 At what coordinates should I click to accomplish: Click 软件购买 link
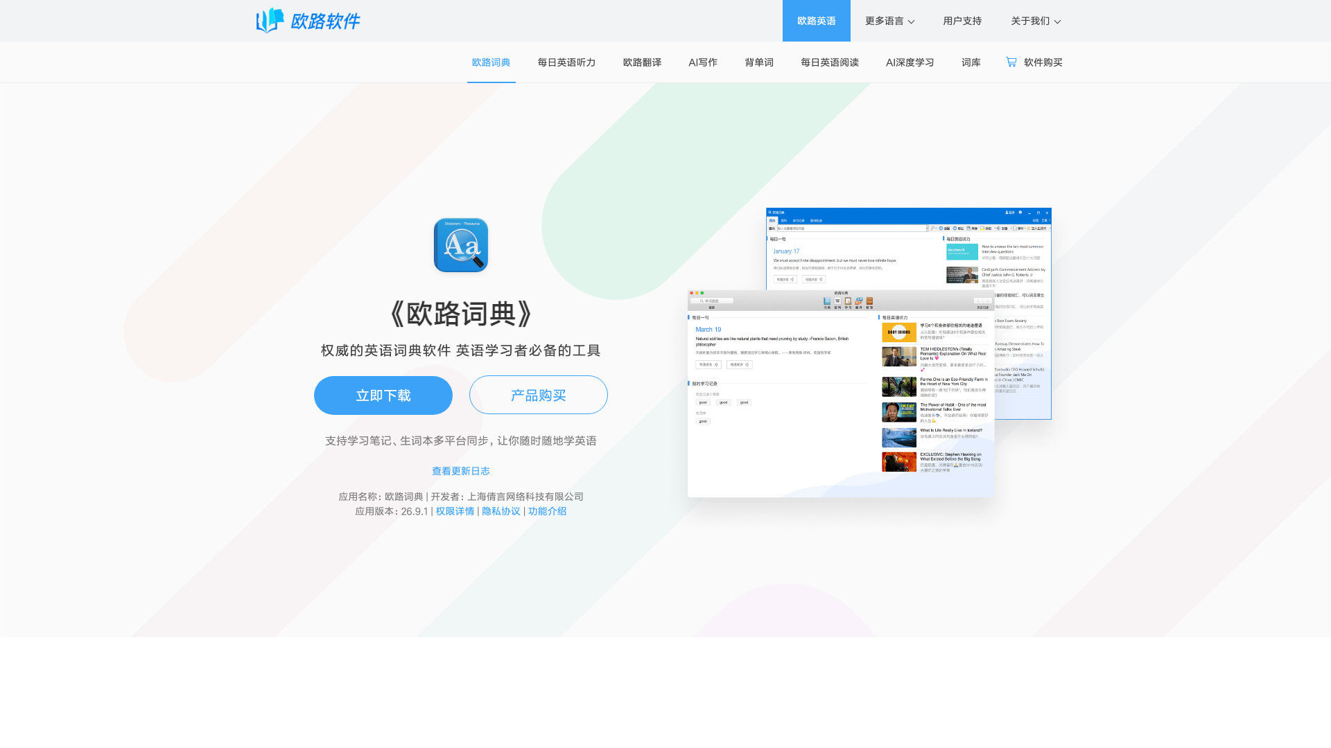[1043, 62]
